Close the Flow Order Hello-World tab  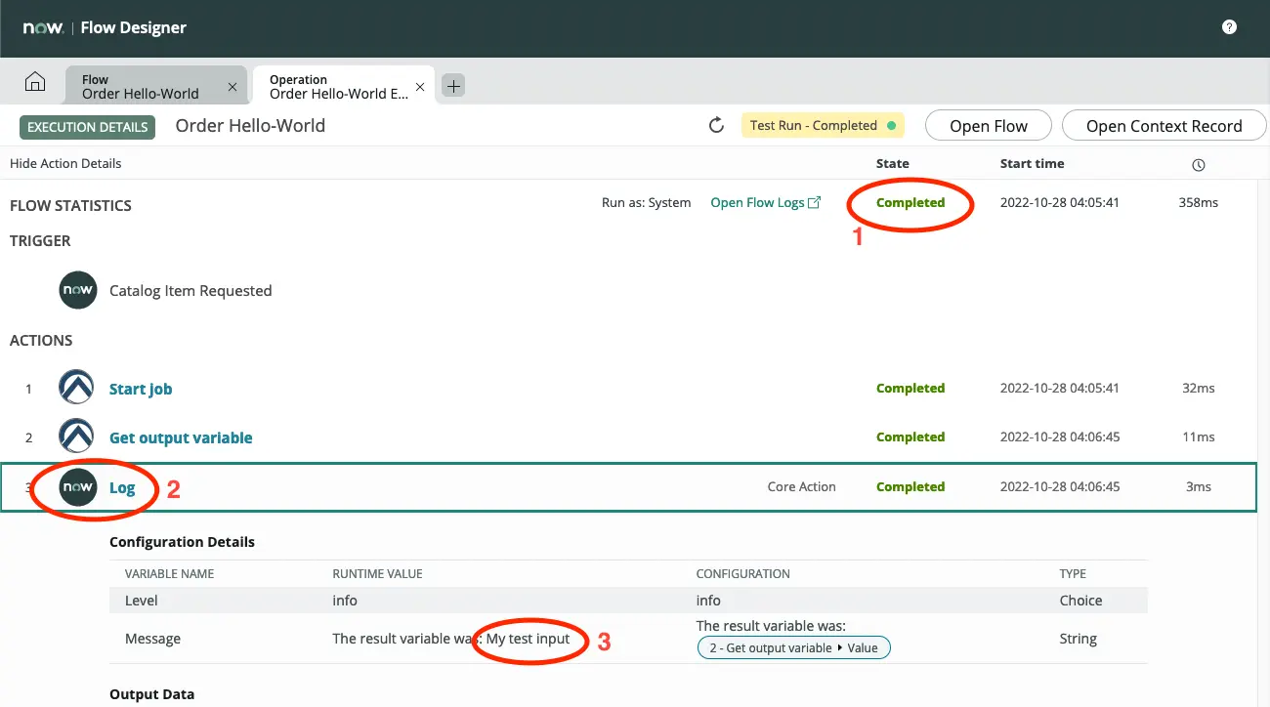click(233, 87)
